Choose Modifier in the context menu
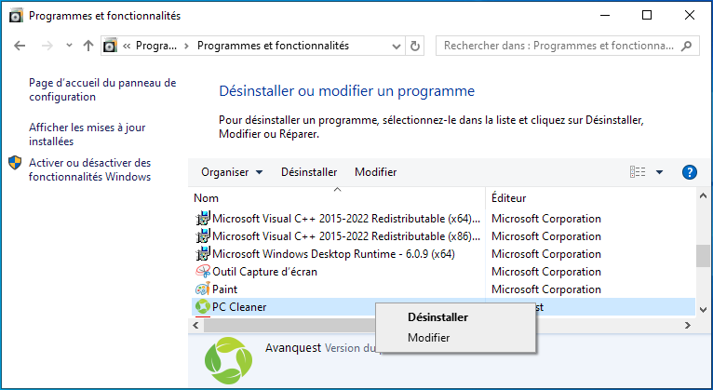The width and height of the screenshot is (713, 390). [x=428, y=337]
